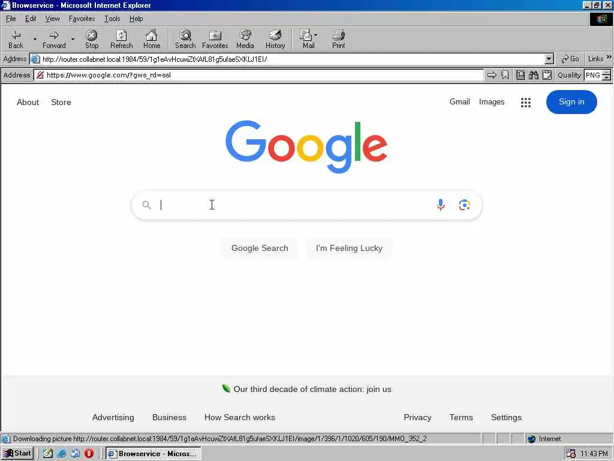Open the IE address bar dropdown
Viewport: 614px width, 461px height.
(x=549, y=59)
